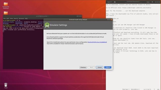Screen dimensions: 161x90
Task: Open the Search menu in terminal
Action: (16, 18)
